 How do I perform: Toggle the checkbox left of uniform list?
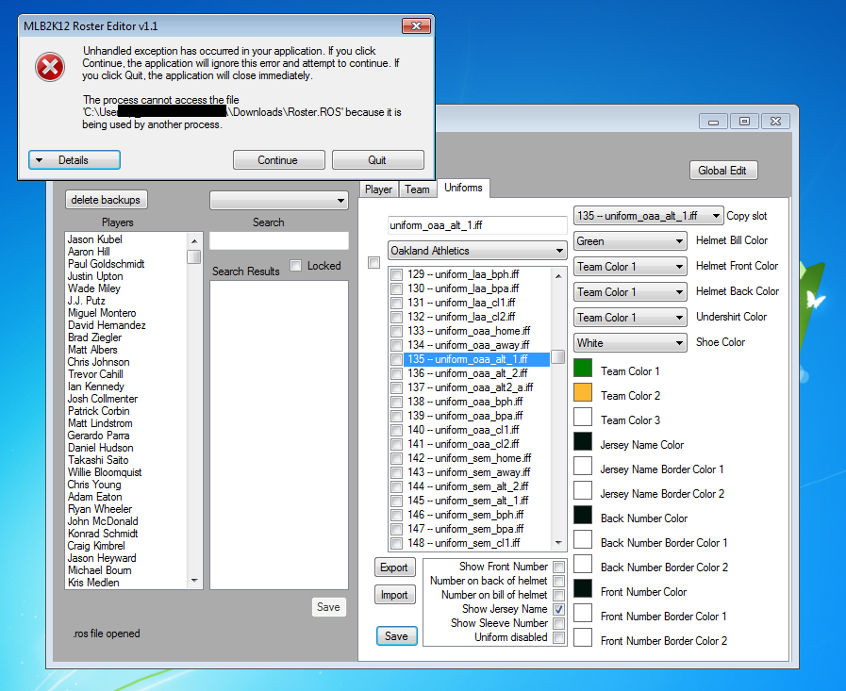[373, 263]
